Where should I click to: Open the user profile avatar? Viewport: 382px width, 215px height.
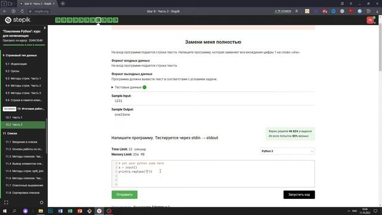[370, 20]
